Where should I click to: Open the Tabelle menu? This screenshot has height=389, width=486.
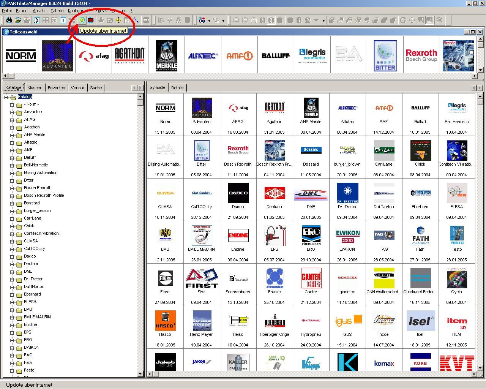tap(57, 11)
